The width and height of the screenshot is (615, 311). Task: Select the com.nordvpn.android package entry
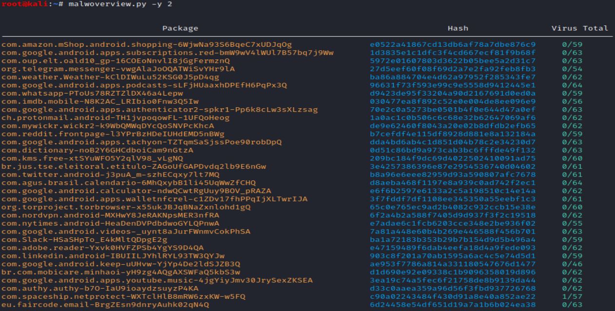(110, 214)
